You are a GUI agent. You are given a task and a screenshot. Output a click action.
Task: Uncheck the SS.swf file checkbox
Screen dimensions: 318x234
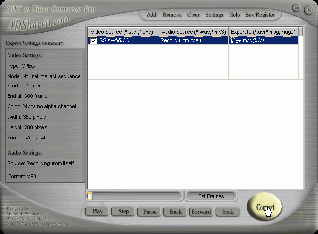(x=94, y=41)
